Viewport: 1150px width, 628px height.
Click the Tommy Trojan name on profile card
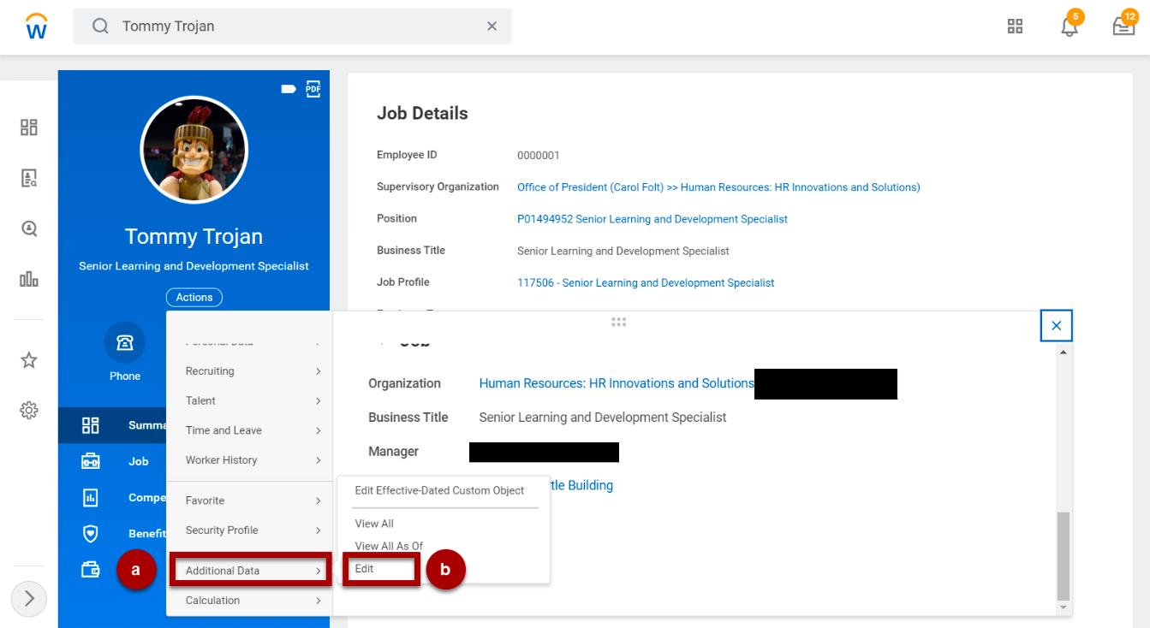click(194, 236)
